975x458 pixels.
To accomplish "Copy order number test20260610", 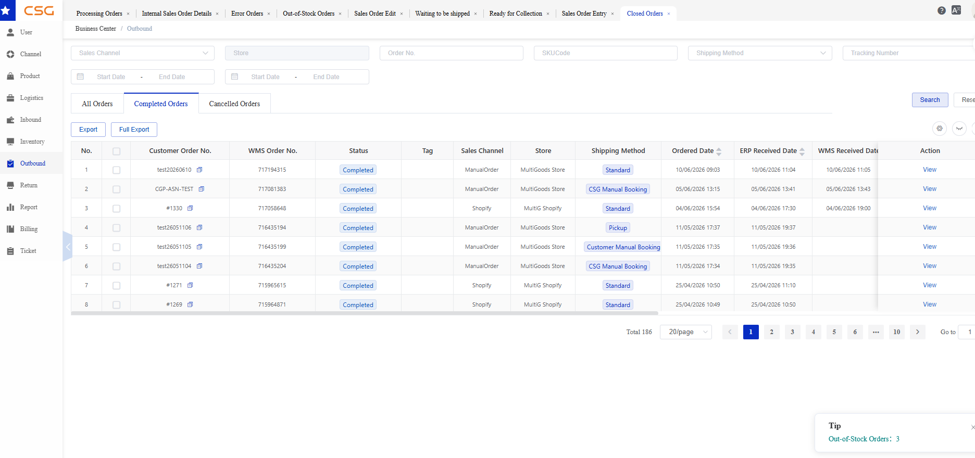I will click(199, 170).
